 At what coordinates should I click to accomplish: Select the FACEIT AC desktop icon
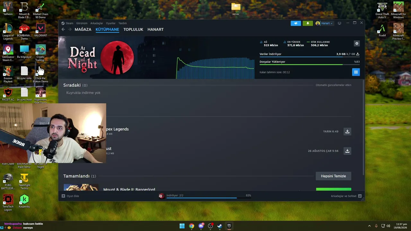point(8,95)
